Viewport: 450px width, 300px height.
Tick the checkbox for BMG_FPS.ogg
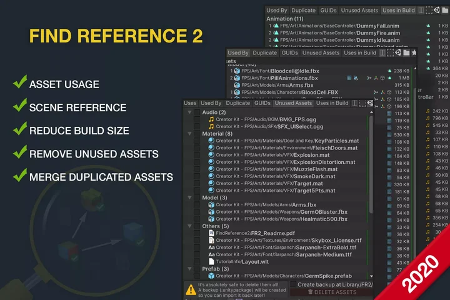(x=197, y=119)
